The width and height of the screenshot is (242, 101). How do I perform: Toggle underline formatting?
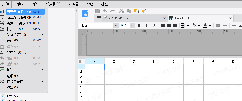click(154, 26)
